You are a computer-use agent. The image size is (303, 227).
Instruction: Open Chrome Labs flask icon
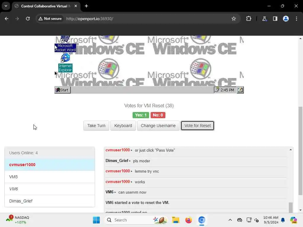(264, 19)
